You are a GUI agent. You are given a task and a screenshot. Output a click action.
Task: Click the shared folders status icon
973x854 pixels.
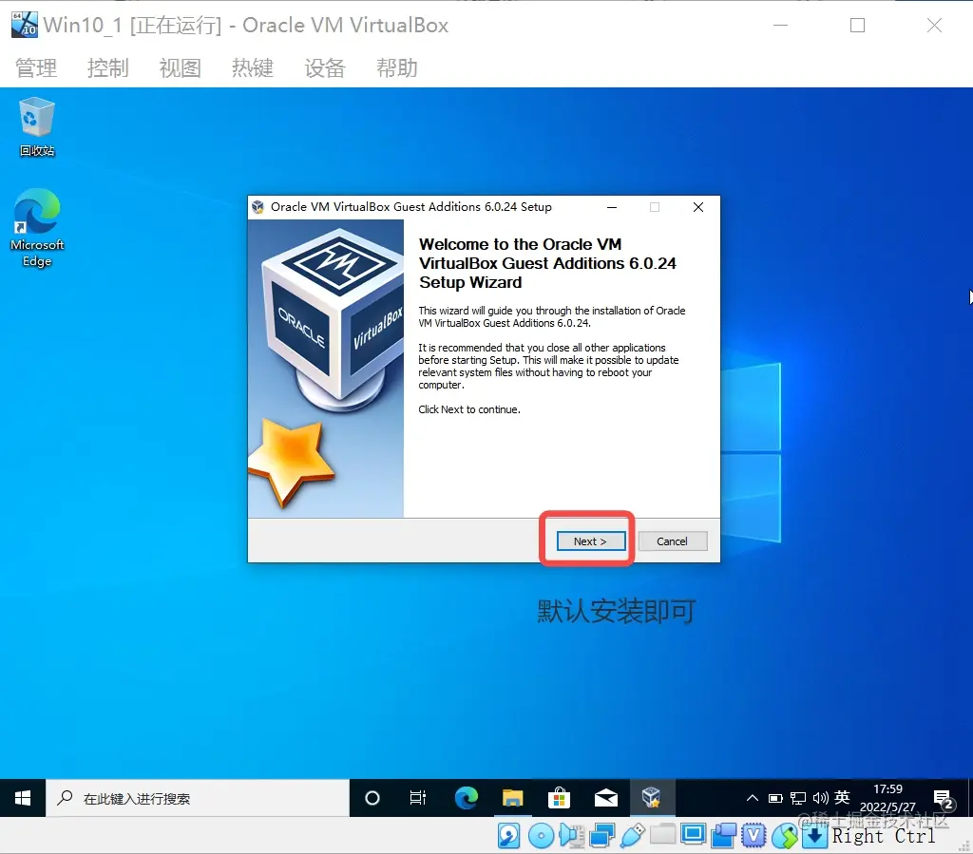pyautogui.click(x=662, y=835)
